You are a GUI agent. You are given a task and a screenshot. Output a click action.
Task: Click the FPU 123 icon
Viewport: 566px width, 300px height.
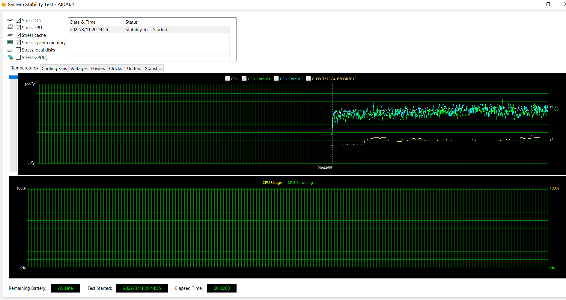point(10,27)
